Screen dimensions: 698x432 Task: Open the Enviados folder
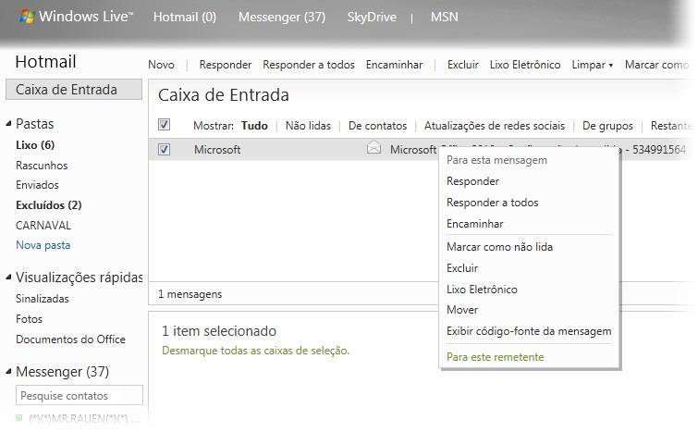coord(37,185)
